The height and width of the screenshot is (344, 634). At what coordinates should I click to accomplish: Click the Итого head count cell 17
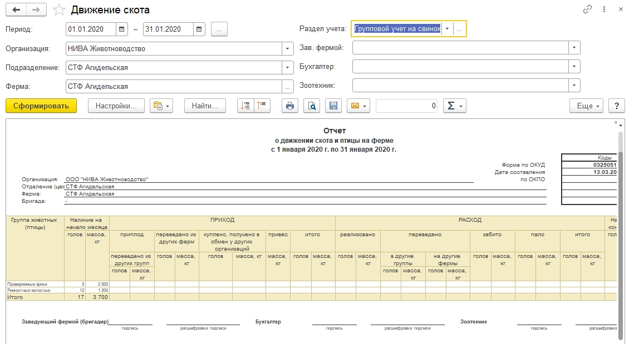click(75, 297)
